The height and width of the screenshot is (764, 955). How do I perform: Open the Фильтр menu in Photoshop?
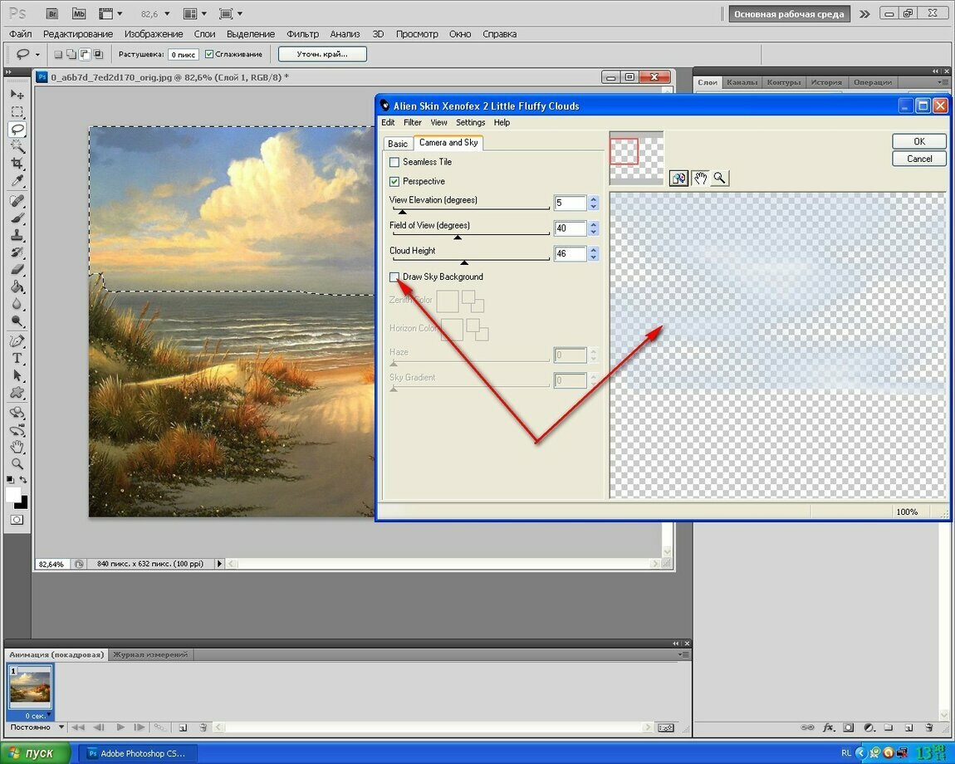point(303,34)
